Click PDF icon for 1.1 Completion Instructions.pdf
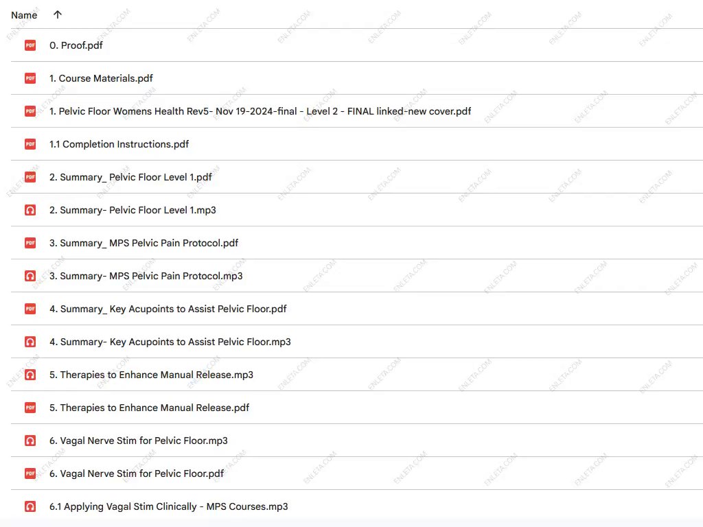Viewport: 703px width, 527px height. [30, 144]
